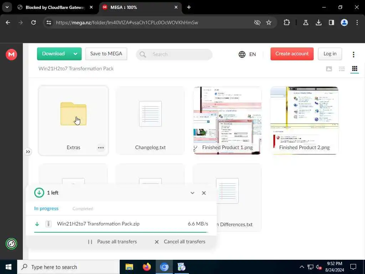
Task: Go back in browser history
Action: point(8,22)
